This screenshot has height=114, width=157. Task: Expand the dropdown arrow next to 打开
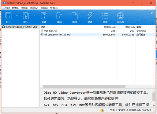pos(17,16)
